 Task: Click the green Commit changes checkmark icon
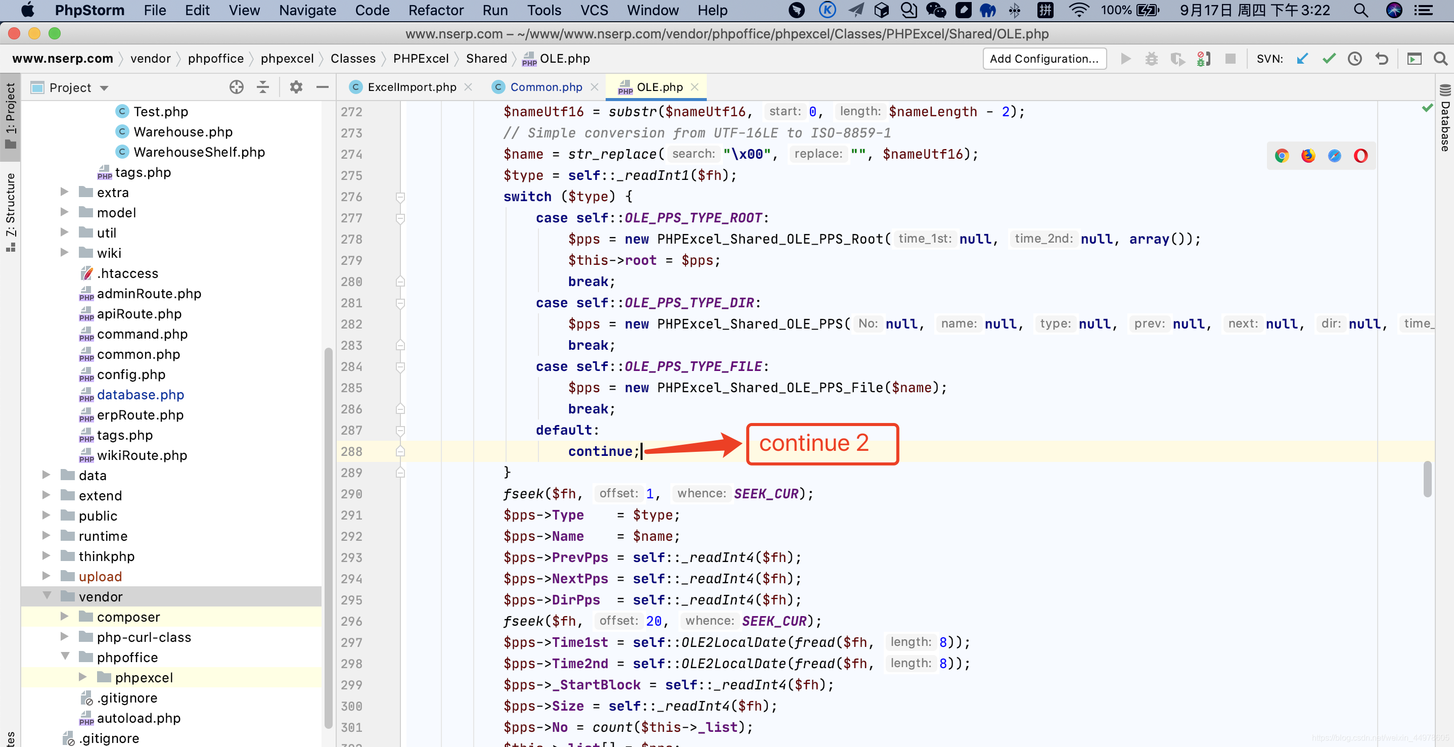point(1329,59)
